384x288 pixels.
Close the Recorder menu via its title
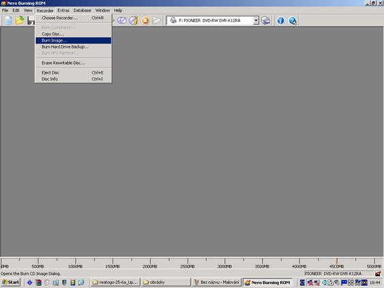click(x=45, y=10)
